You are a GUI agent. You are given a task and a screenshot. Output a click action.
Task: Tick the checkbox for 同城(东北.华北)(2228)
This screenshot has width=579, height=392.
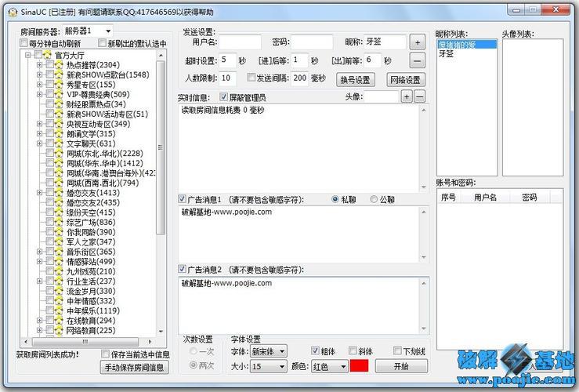[50, 153]
